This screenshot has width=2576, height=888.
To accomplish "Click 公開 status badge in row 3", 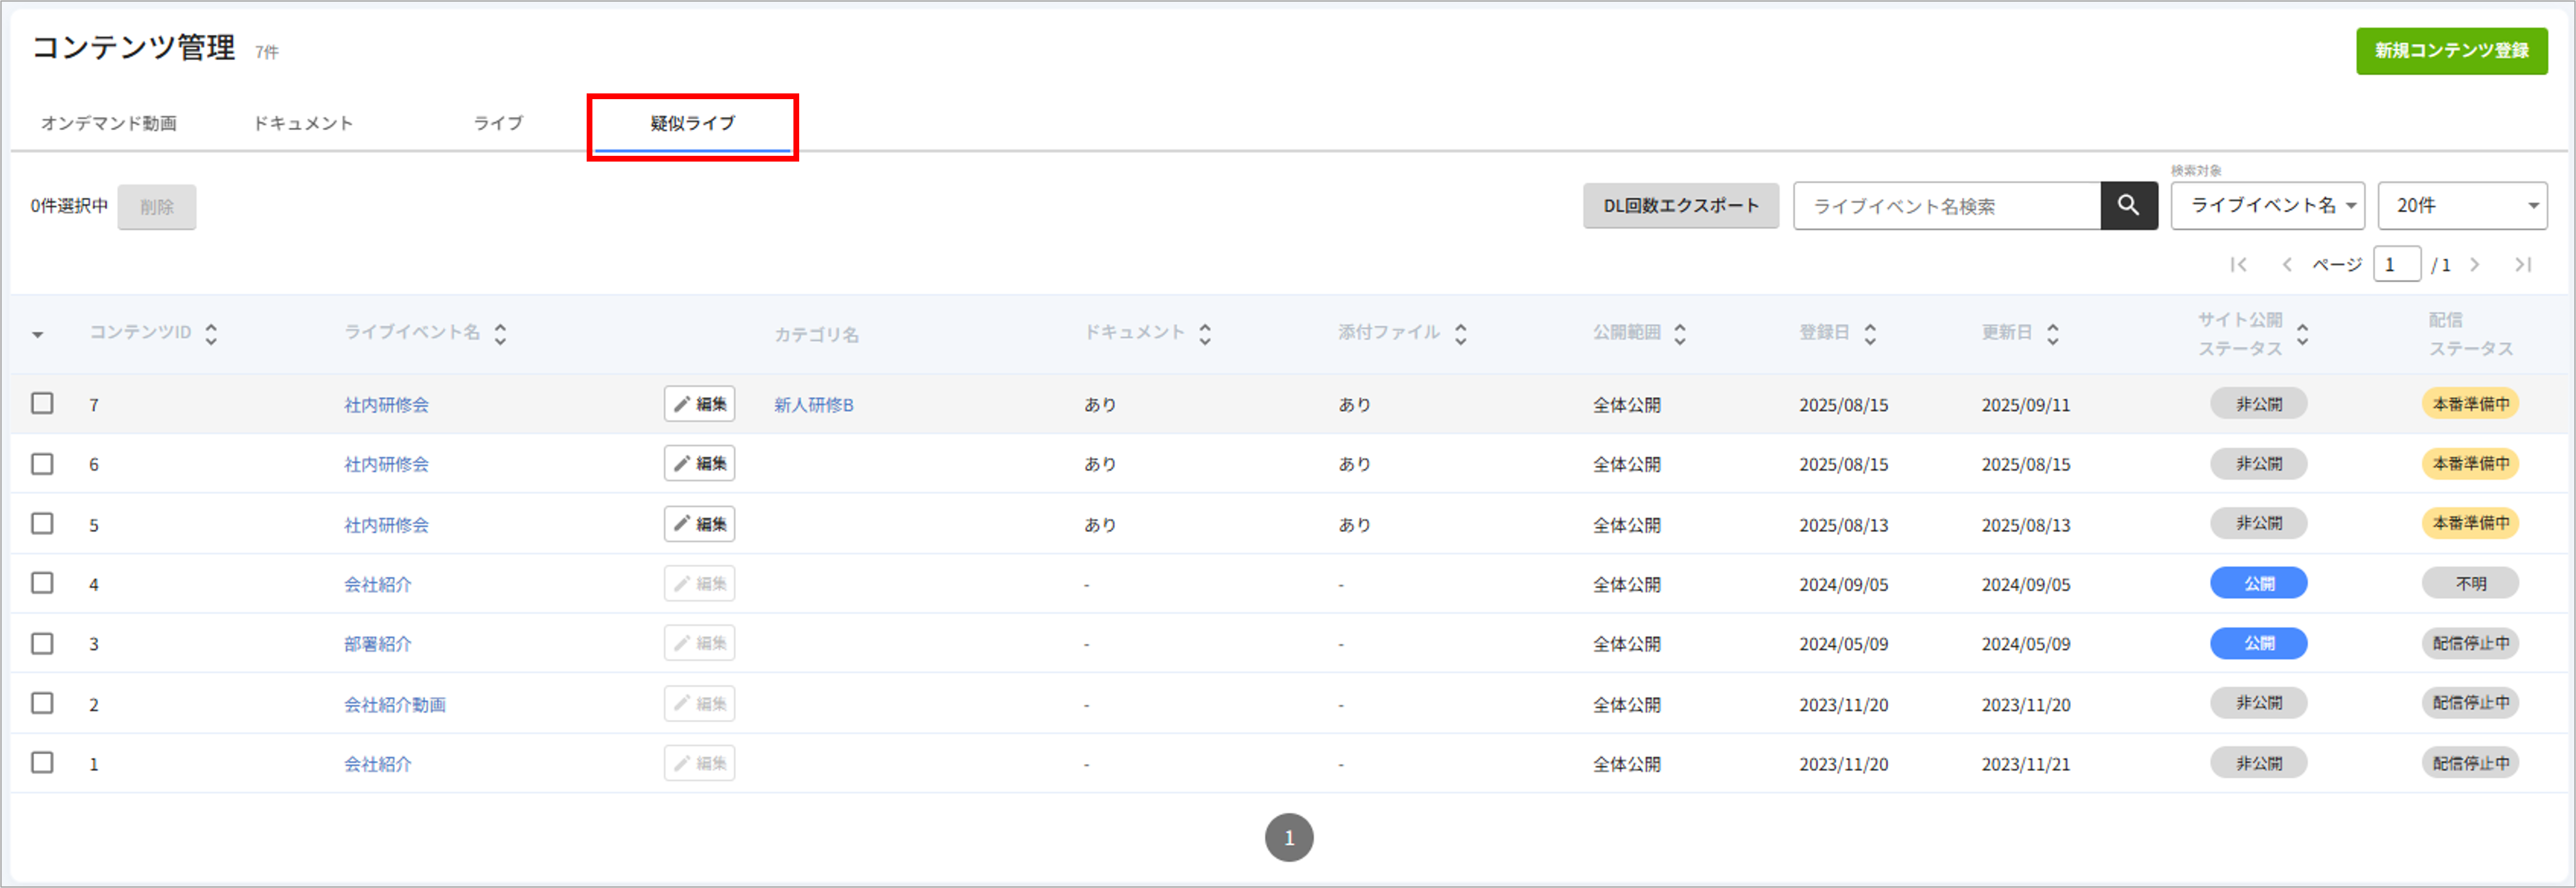I will [x=2258, y=644].
